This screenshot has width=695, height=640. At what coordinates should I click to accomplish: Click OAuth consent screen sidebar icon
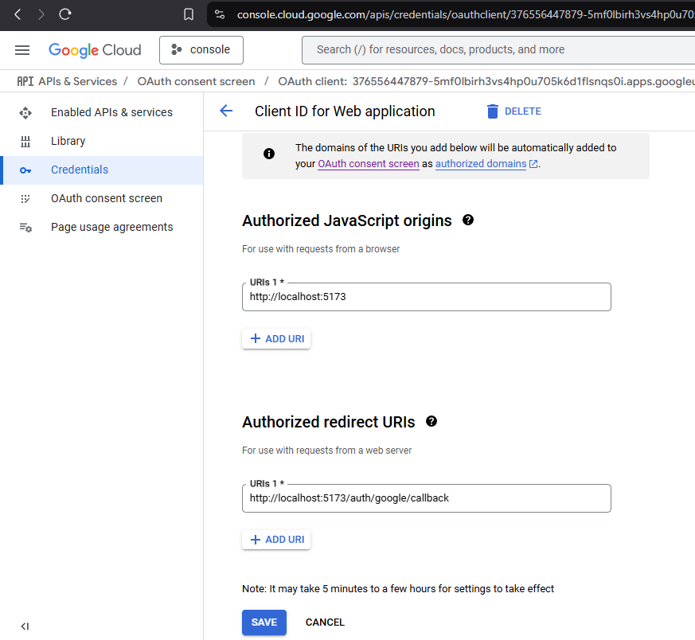[25, 198]
